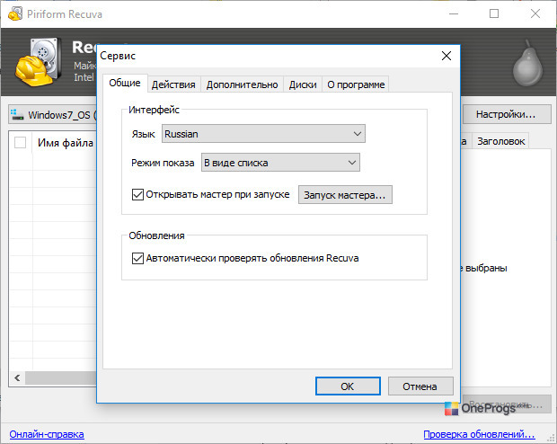Image resolution: width=557 pixels, height=444 pixels.
Task: Click the left arrow of horizontal scrollbar
Action: 17,377
